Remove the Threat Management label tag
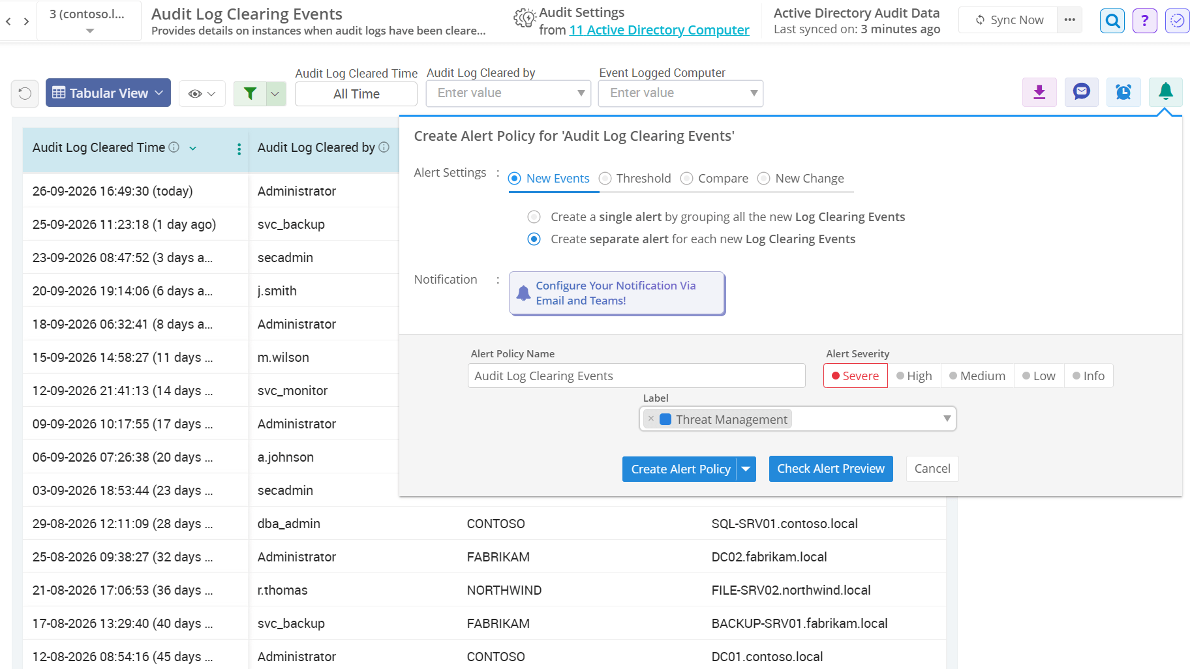The width and height of the screenshot is (1190, 669). (651, 419)
